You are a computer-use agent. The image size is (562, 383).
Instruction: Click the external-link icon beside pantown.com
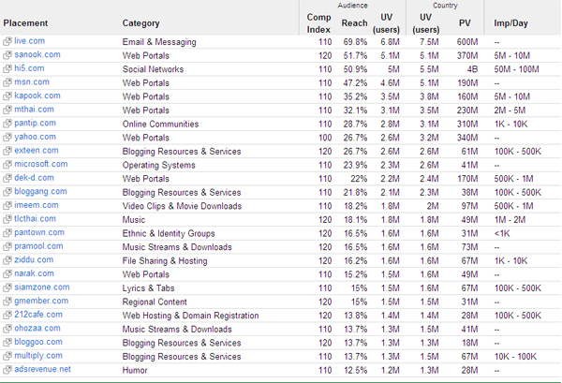pos(7,233)
